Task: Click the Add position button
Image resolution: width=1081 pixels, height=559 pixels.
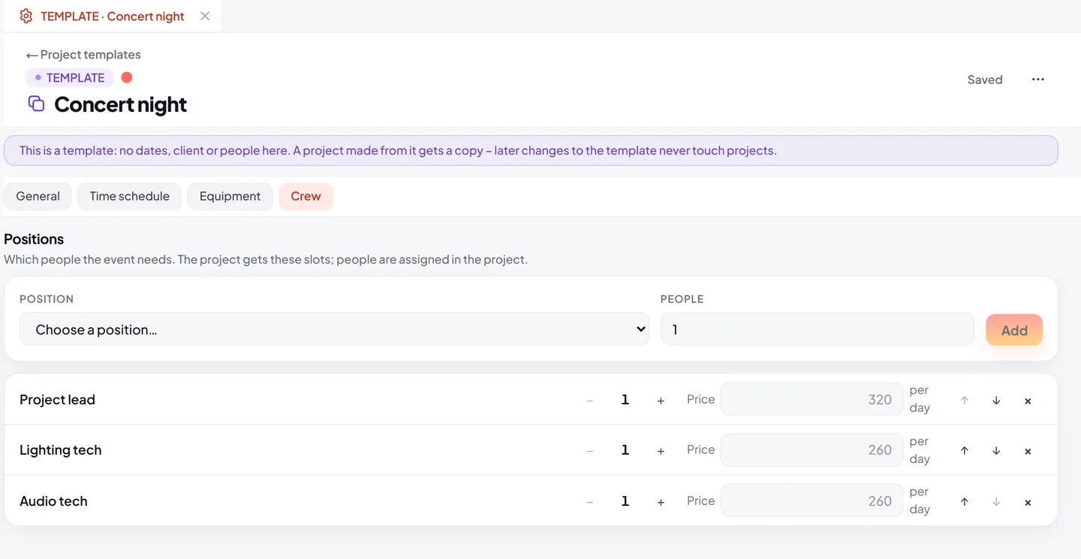Action: tap(1014, 330)
